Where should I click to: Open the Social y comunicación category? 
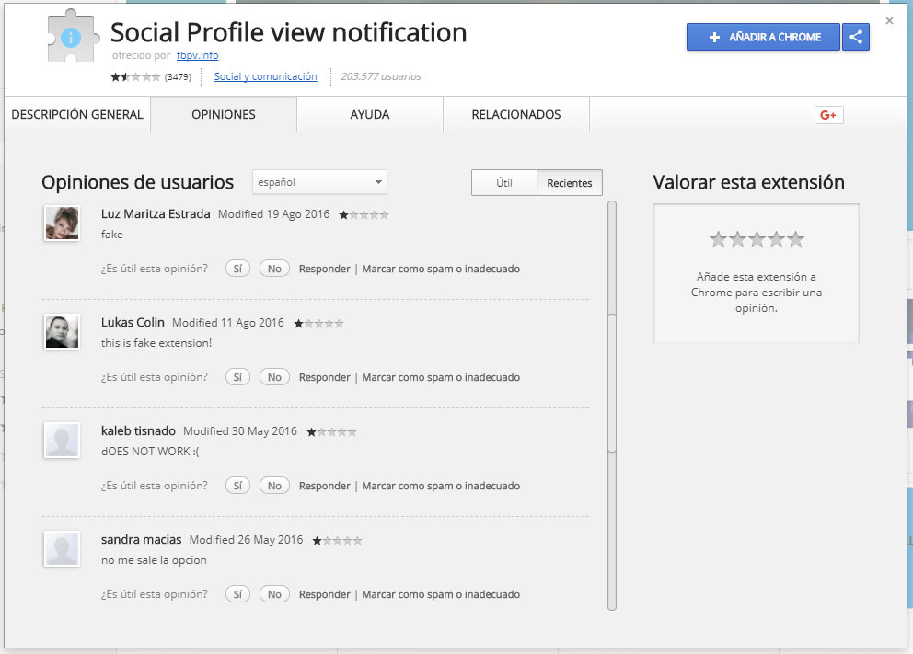[265, 77]
